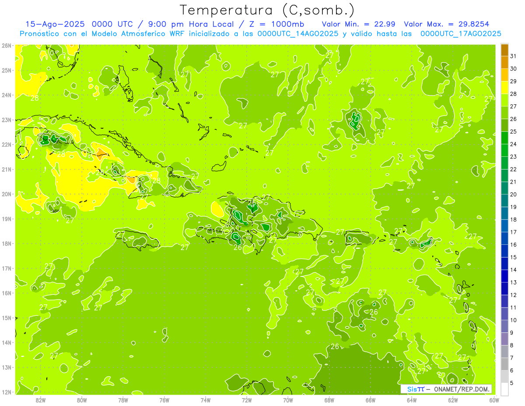This screenshot has height=406, width=525.
Task: Click the 78W longitude axis label
Action: 123,400
